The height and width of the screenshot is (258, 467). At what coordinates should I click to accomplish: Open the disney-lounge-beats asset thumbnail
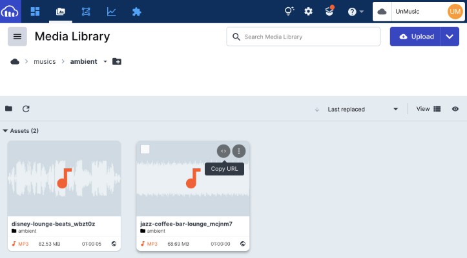click(64, 178)
